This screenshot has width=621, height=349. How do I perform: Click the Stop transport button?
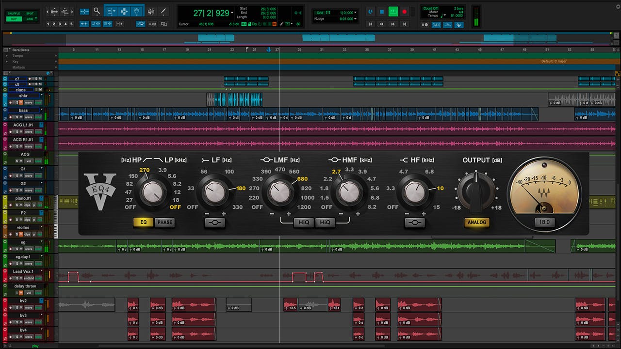pos(382,12)
